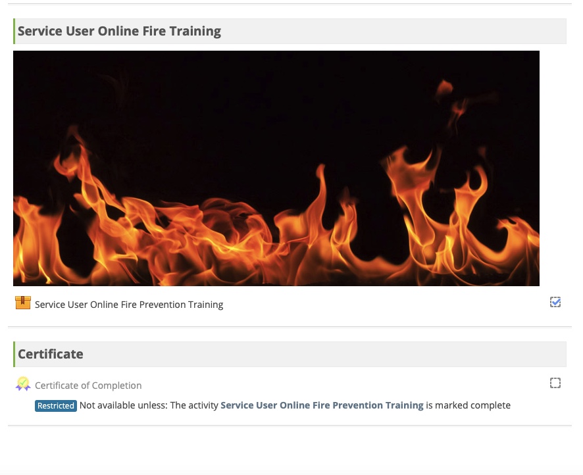Click the Restricted badge label
The width and height of the screenshot is (583, 475).
coord(56,405)
